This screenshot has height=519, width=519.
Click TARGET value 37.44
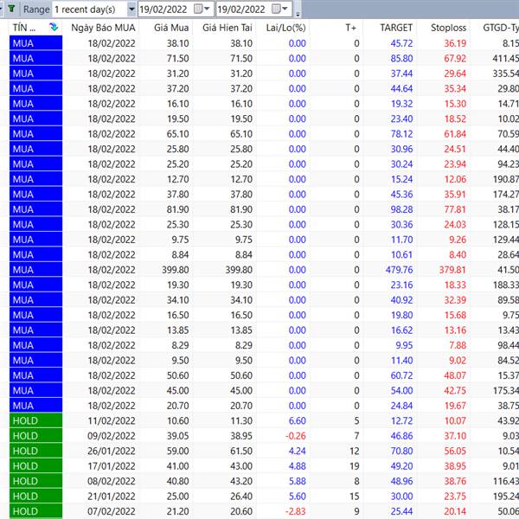[402, 74]
